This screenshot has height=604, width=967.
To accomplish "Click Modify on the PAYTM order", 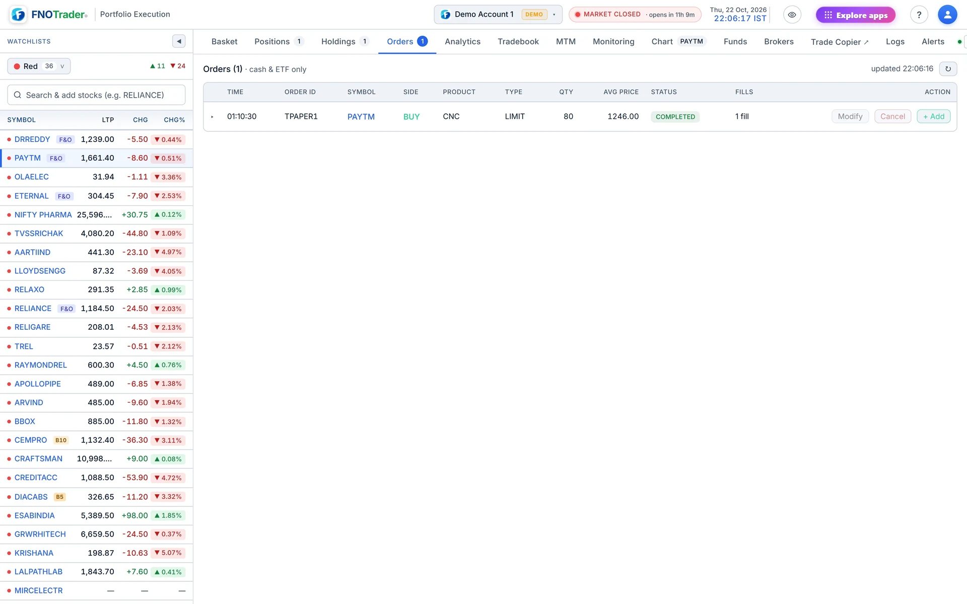I will 850,116.
